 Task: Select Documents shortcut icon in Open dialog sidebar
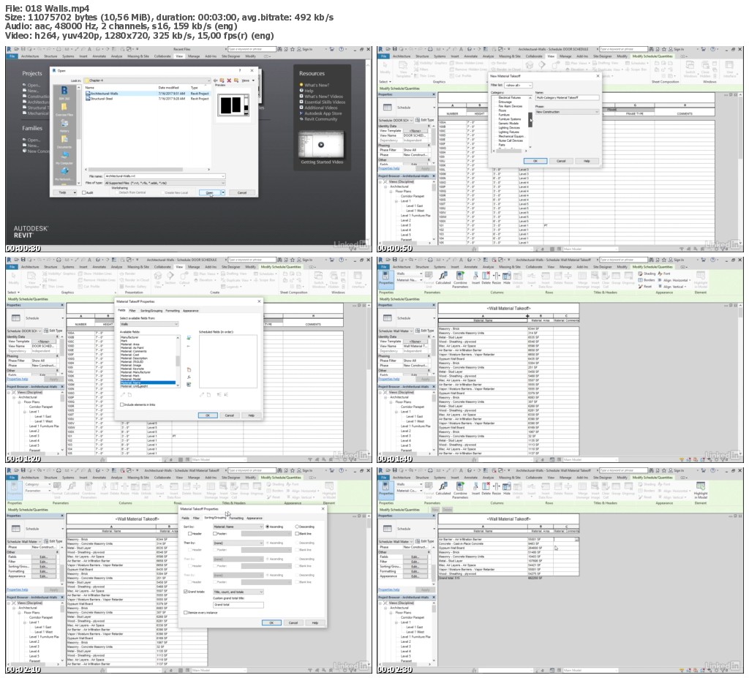point(64,141)
